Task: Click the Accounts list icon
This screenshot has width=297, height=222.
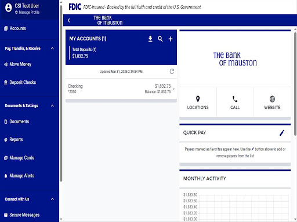Action: (6, 28)
